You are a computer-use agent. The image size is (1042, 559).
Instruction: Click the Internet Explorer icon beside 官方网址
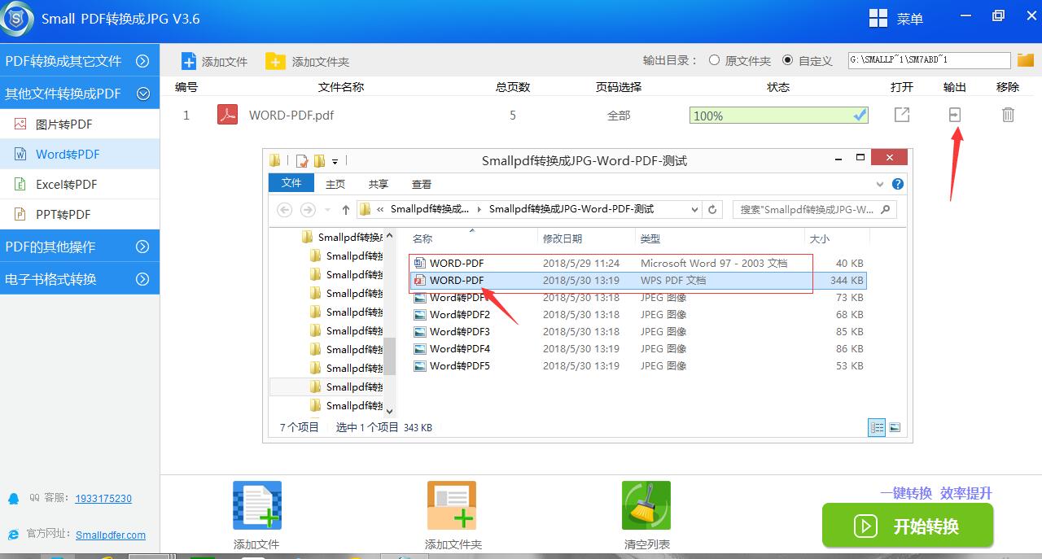coord(13,534)
